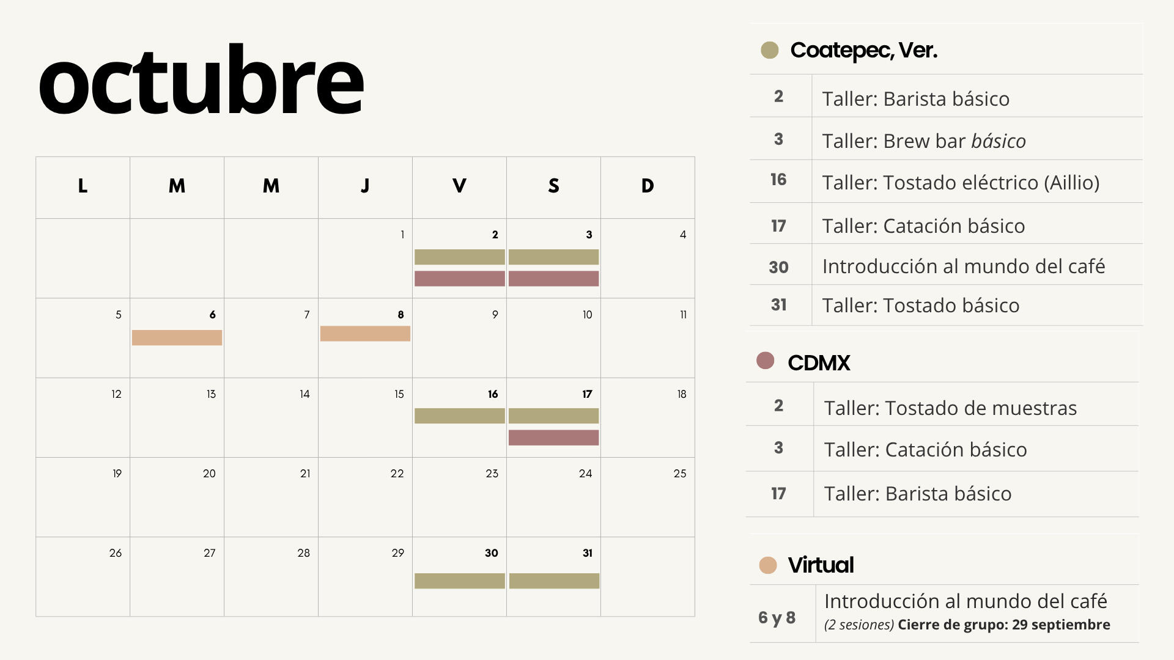Click the mauve event bar on October 2
The height and width of the screenshot is (660, 1174).
(x=460, y=279)
